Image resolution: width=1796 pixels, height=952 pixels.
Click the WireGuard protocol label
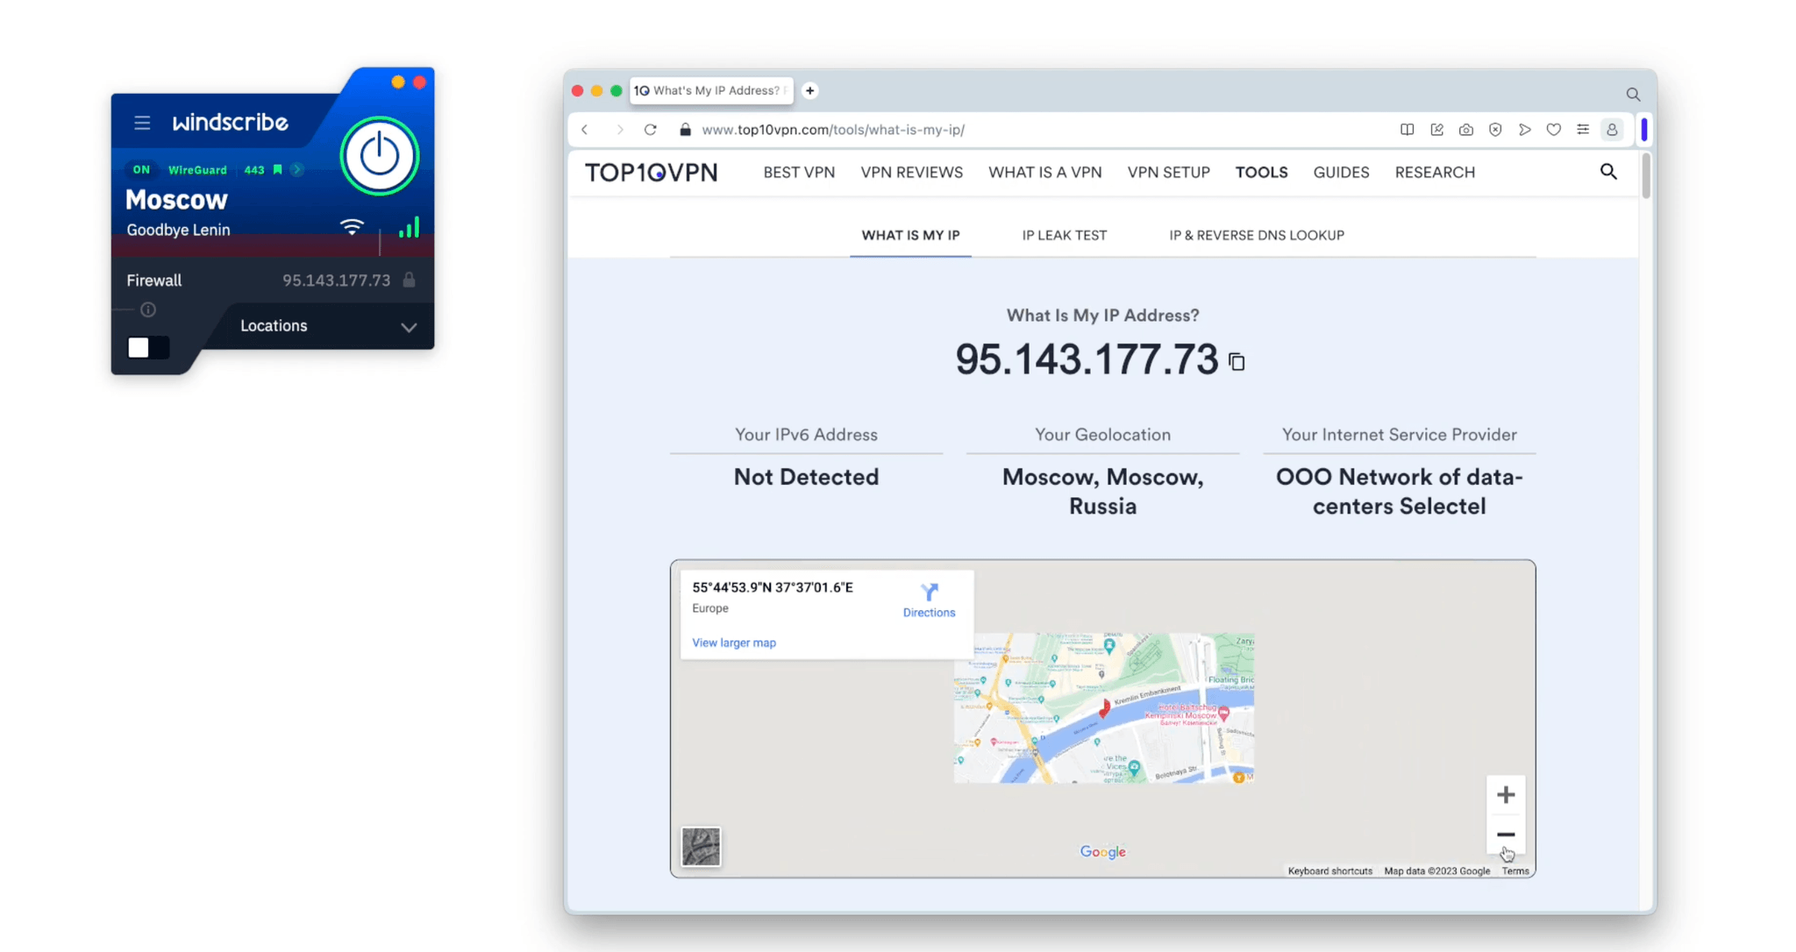pyautogui.click(x=197, y=170)
